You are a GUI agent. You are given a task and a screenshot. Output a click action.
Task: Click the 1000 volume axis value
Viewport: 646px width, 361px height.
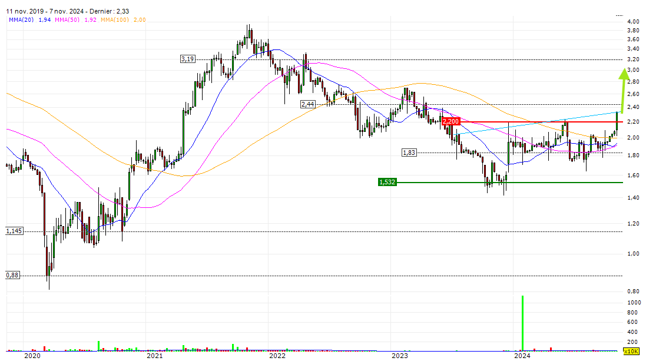634,303
